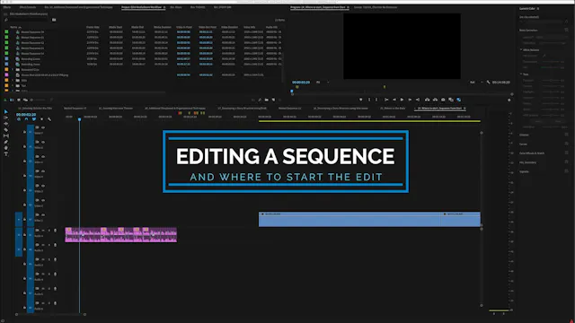Click the Lift button in Program monitor
The image size is (575, 323).
pyautogui.click(x=428, y=100)
